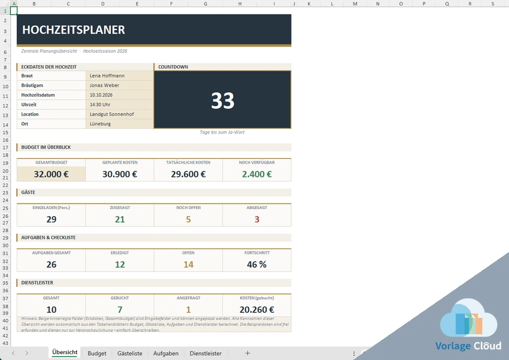509x360 pixels.
Task: Open the Aufgaben sheet tab
Action: (x=165, y=353)
